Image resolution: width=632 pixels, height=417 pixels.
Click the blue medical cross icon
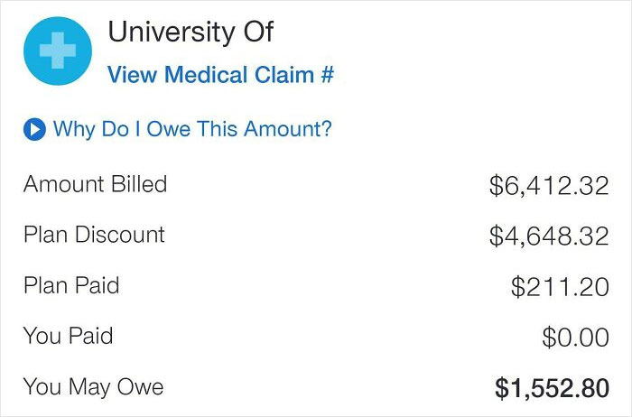click(58, 51)
